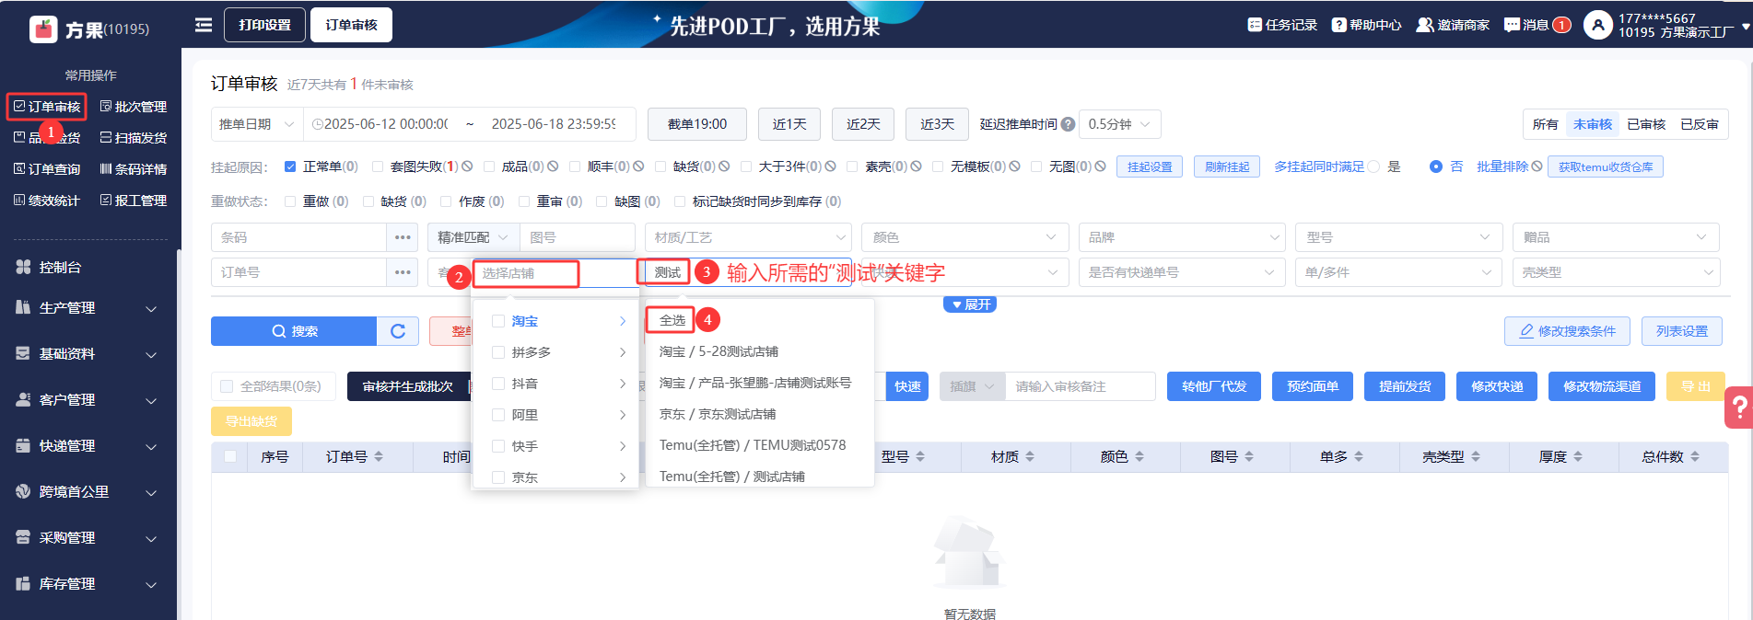Open 消息 messages notification
The width and height of the screenshot is (1753, 620).
pyautogui.click(x=1537, y=25)
